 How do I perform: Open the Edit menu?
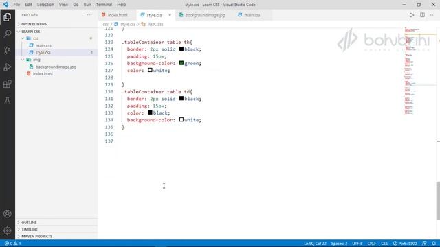pyautogui.click(x=28, y=5)
